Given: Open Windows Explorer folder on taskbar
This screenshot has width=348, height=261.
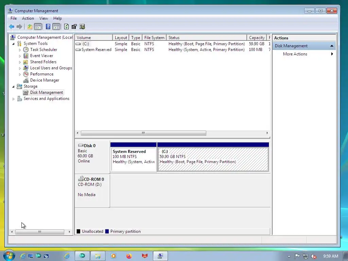Looking at the screenshot, I should tap(98, 256).
